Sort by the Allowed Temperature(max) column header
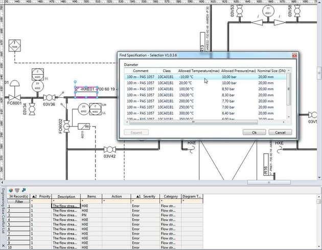Screen dimensions: 322x250 coord(199,71)
